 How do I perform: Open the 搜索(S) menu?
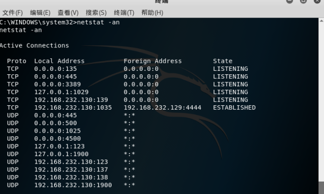96,13
